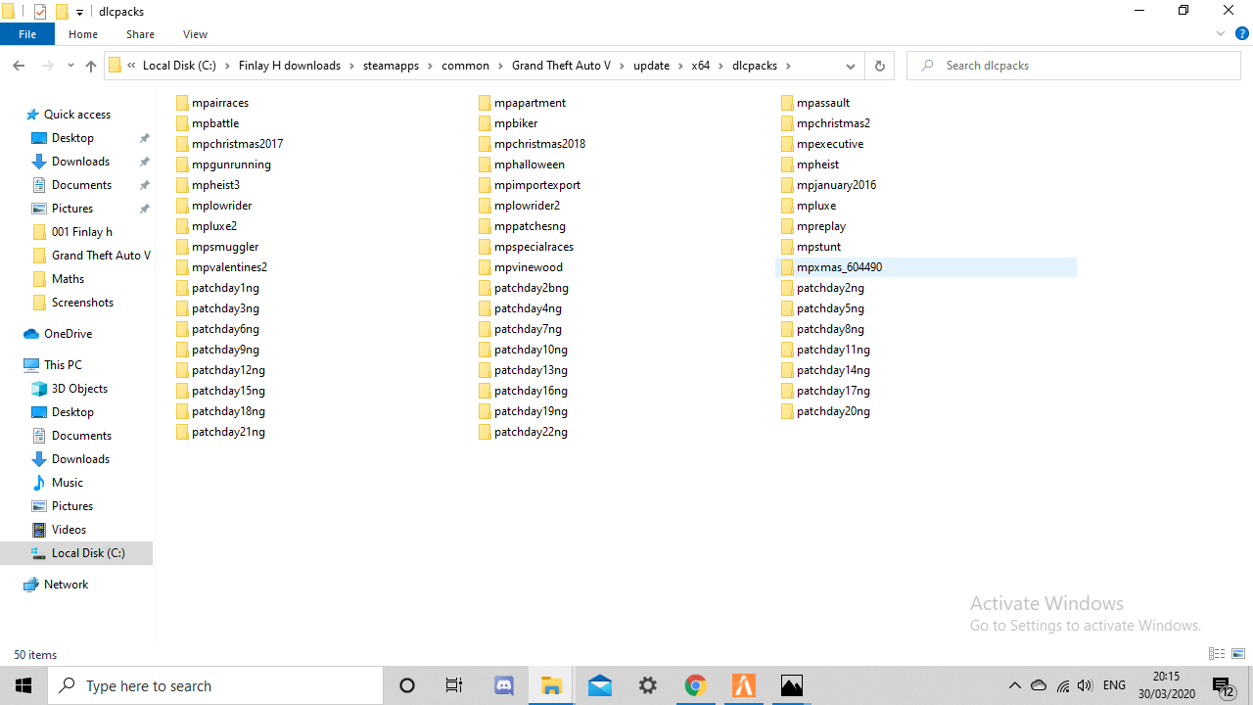Open the notification Action Center

[x=1223, y=685]
